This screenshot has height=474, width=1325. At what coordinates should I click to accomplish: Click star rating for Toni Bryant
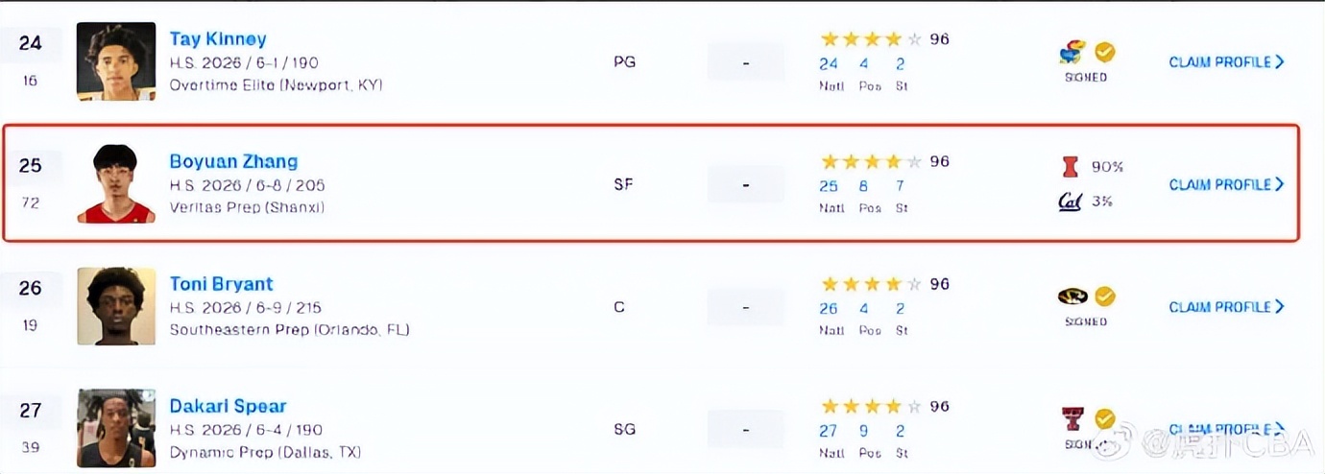[871, 284]
